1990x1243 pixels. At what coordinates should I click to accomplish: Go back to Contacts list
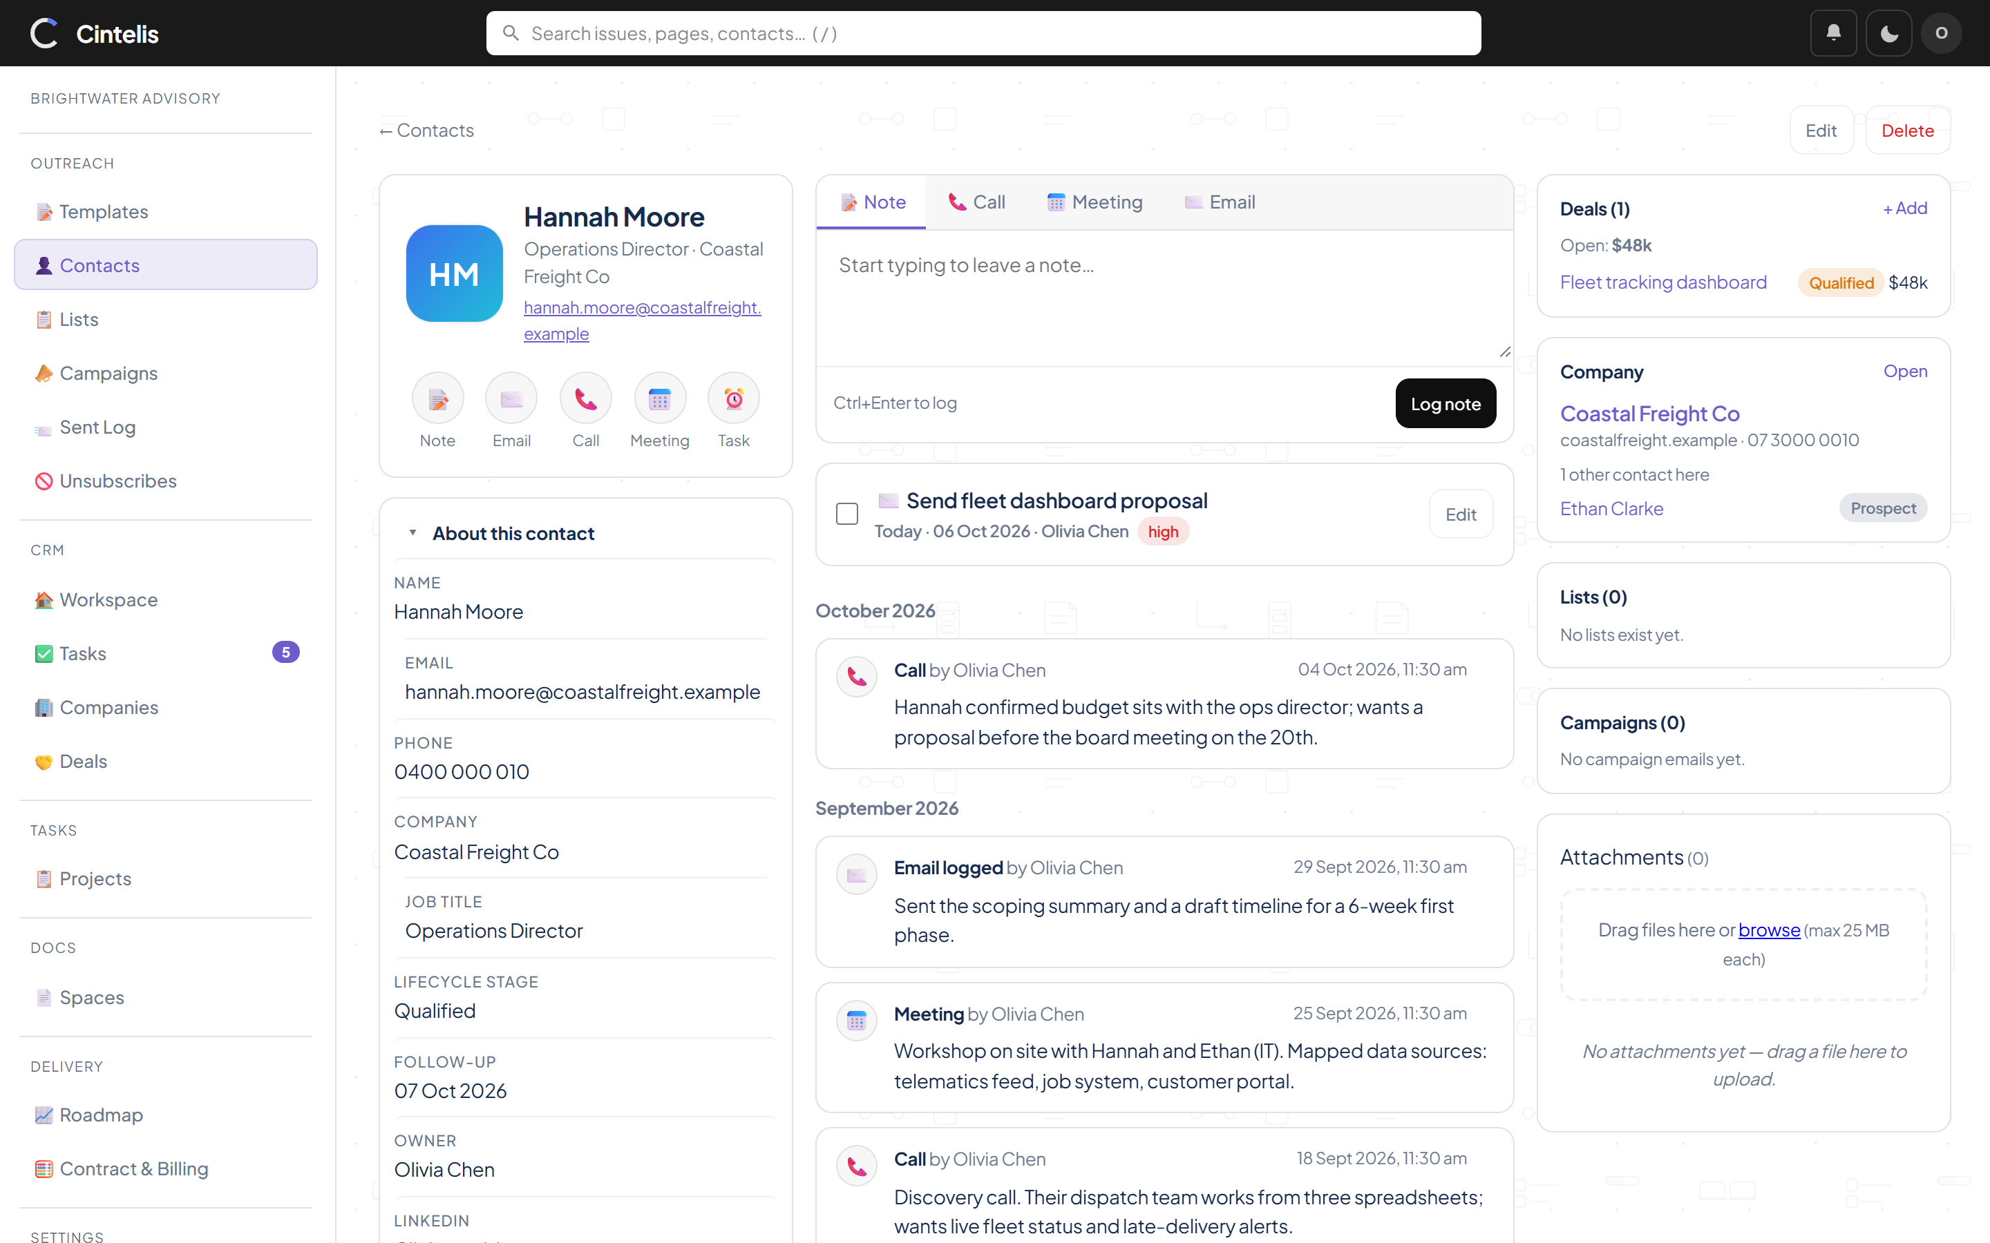click(426, 131)
